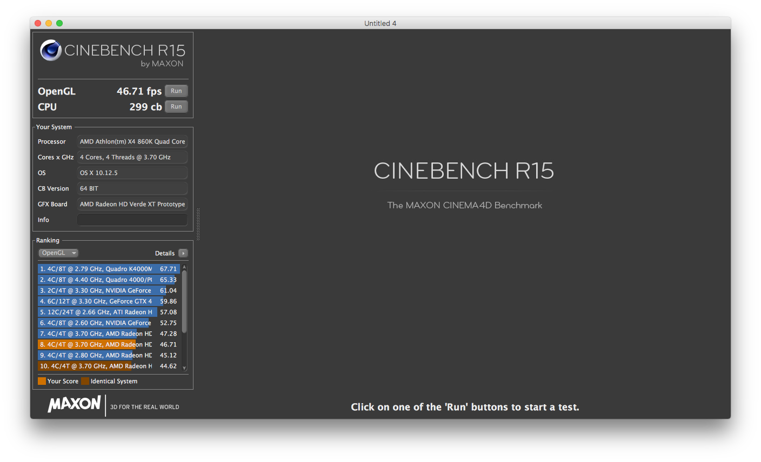Run the CPU benchmark test
The width and height of the screenshot is (761, 462).
point(176,107)
